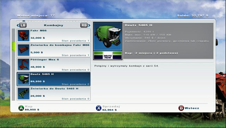
Task: Click the left arrow beside LB
Action: [18, 25]
